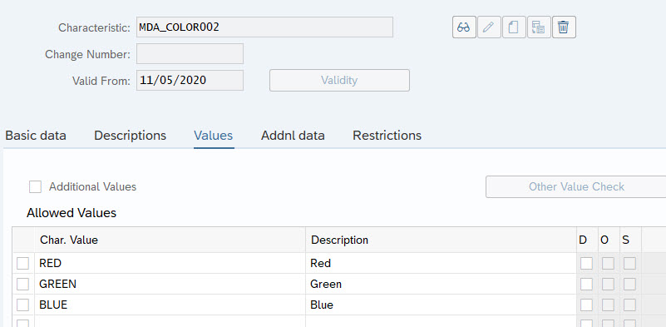Check the D column box for Green
Image resolution: width=666 pixels, height=327 pixels.
(x=586, y=284)
